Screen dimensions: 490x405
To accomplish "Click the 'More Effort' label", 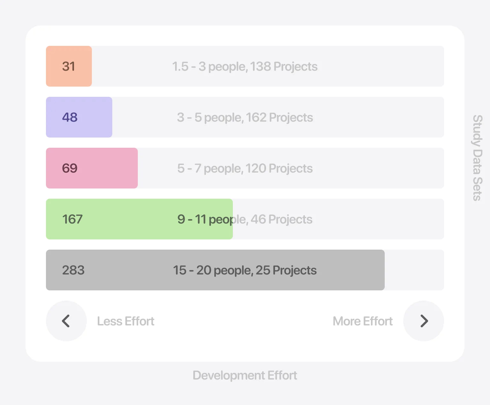I will pos(363,321).
